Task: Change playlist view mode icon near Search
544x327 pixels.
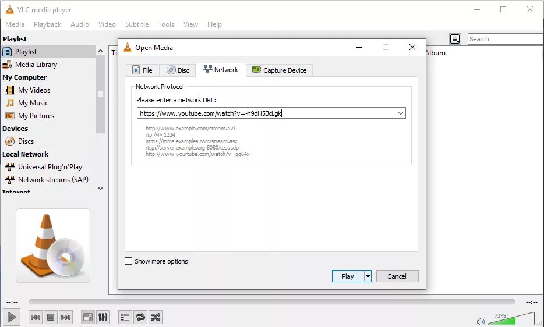Action: pyautogui.click(x=455, y=39)
